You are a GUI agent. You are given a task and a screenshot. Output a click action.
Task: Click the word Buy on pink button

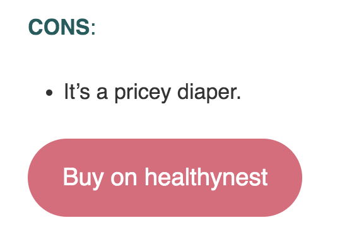pos(83,178)
